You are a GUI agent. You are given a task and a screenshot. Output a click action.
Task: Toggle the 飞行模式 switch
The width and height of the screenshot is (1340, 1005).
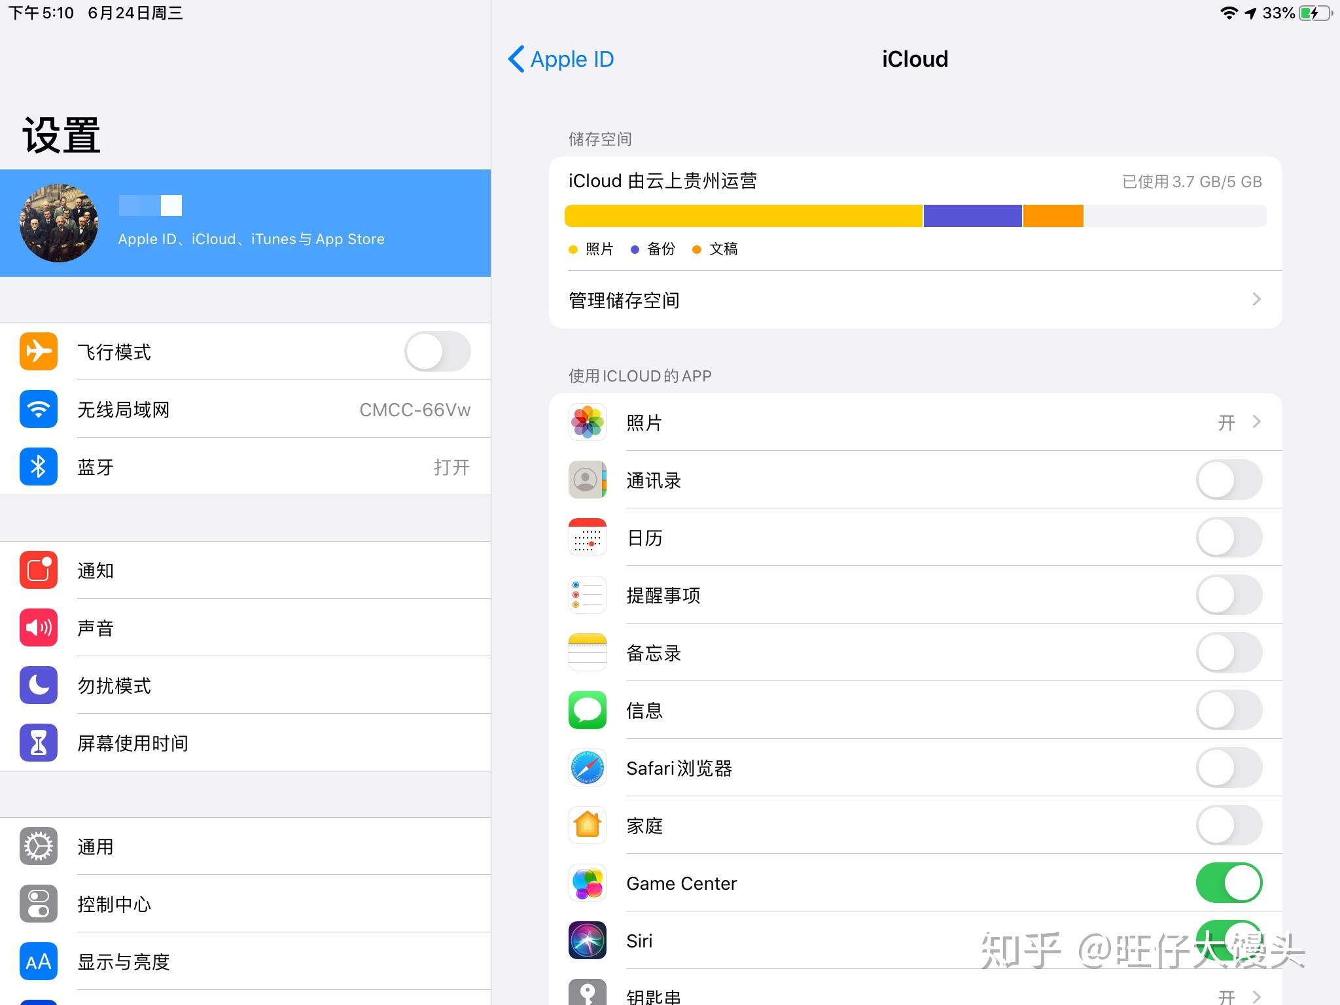click(x=438, y=351)
